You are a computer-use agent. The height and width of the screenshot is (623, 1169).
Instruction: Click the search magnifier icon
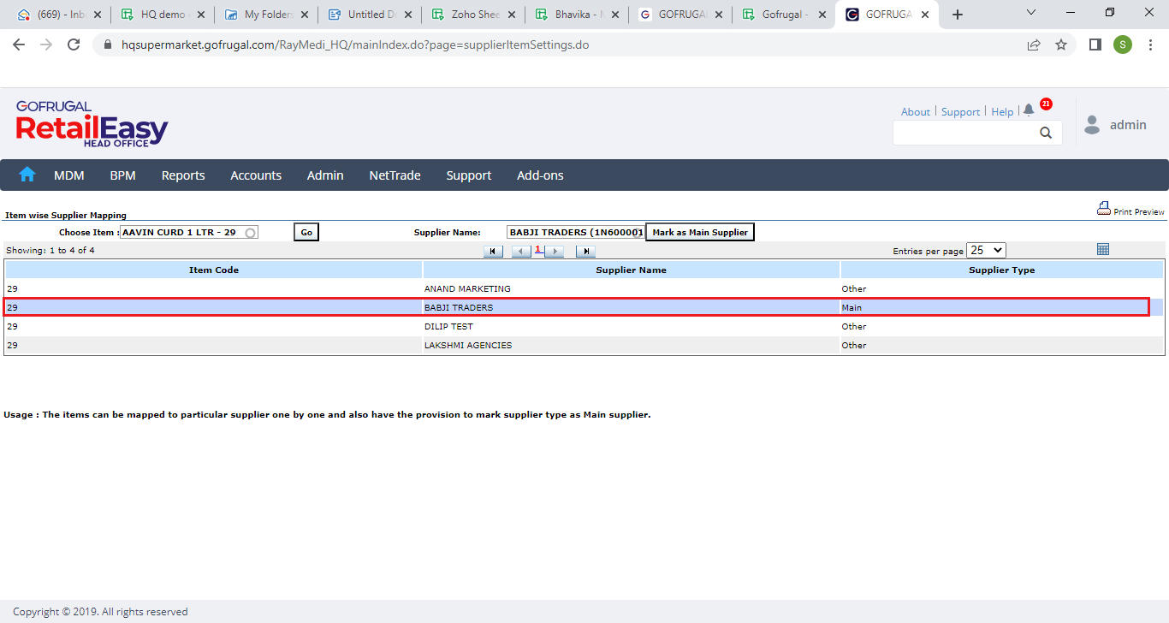tap(1046, 133)
